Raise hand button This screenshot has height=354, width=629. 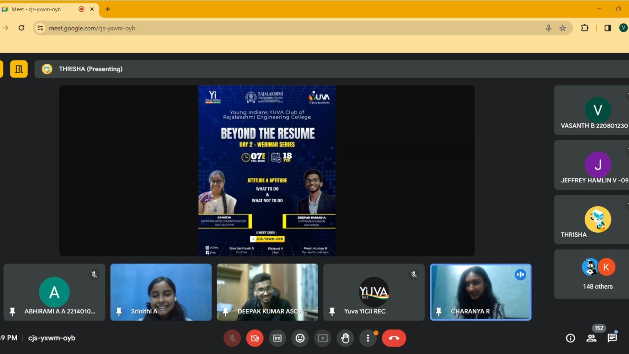click(346, 338)
